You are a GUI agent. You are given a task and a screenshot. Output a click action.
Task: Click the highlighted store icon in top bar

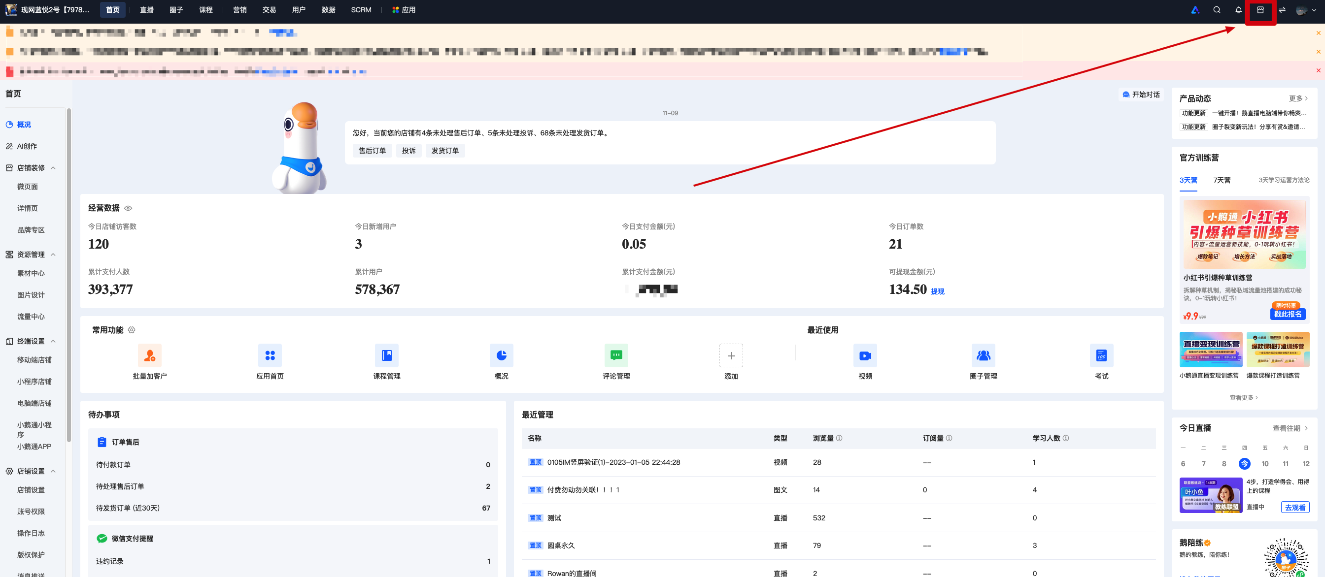[x=1260, y=10]
